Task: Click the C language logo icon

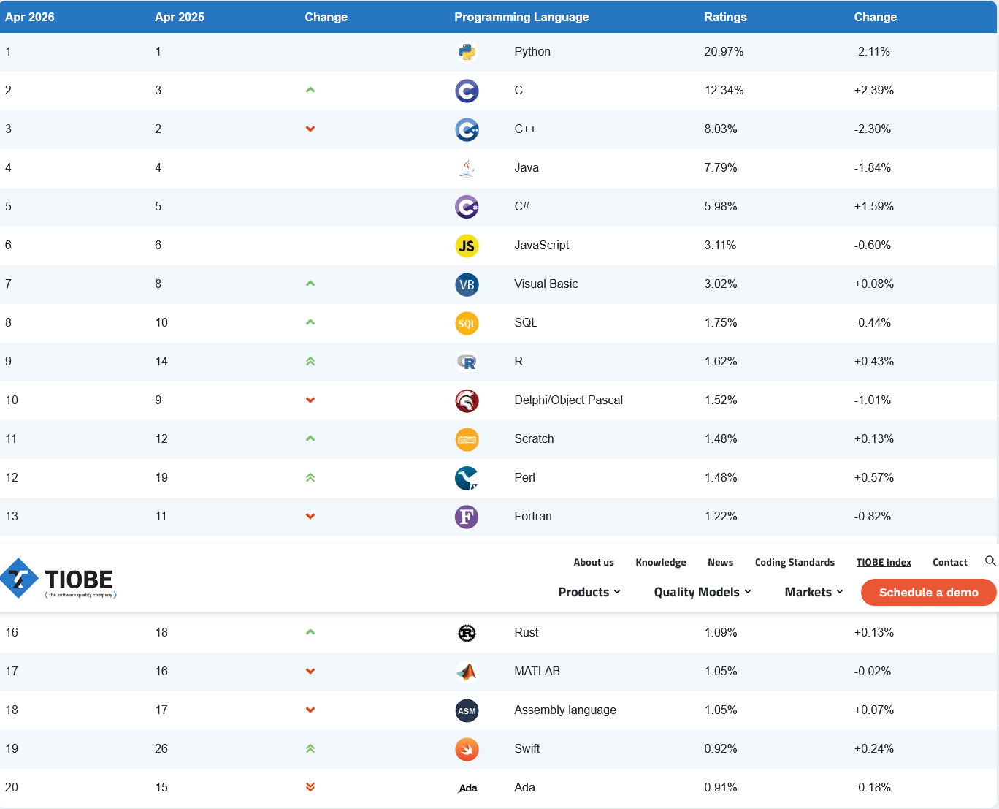Action: (x=467, y=91)
